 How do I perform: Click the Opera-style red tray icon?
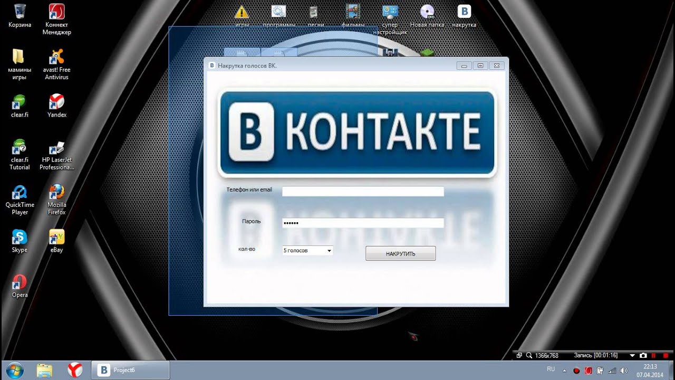coord(589,370)
